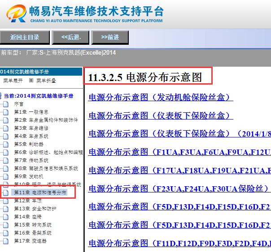Screen dimensions: 271x252
Task: Select the 当前:2014别克凯越维修手册 root node
Action: [x=39, y=96]
